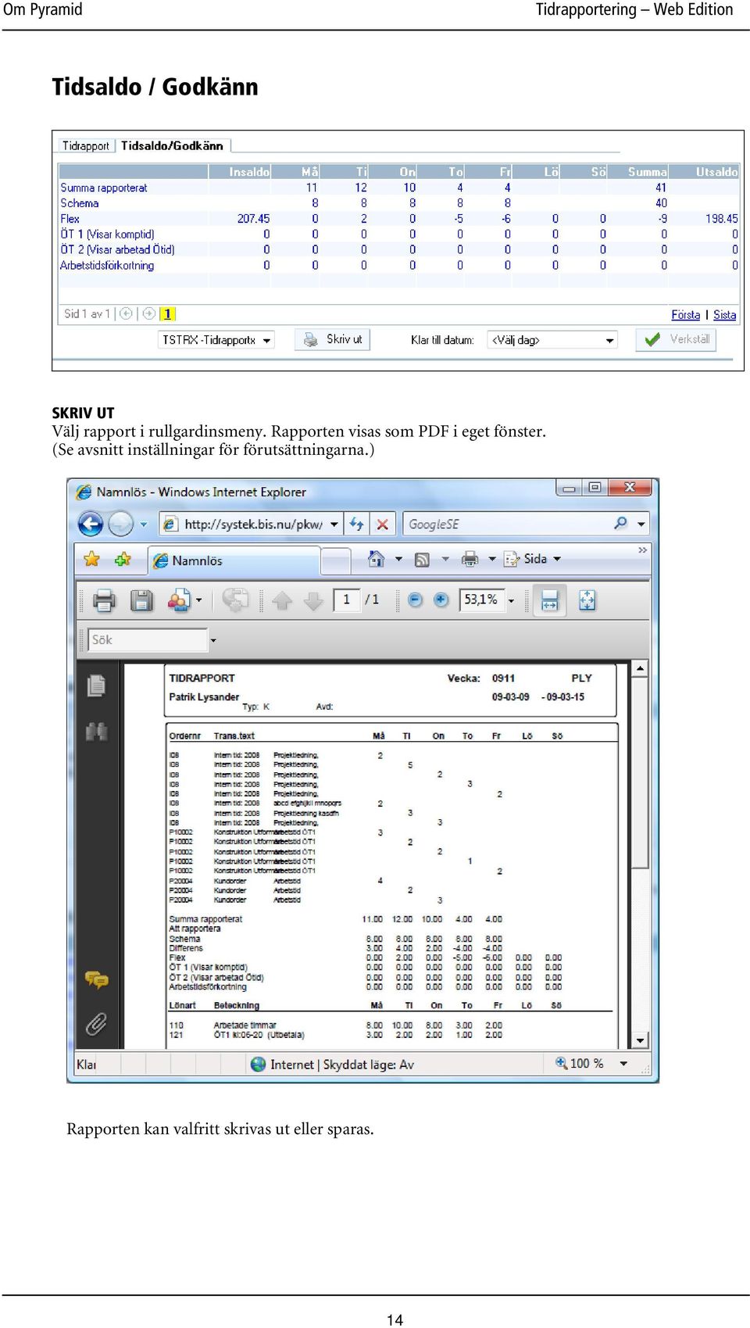Click the PDF scrollbar down arrow

coord(640,1040)
